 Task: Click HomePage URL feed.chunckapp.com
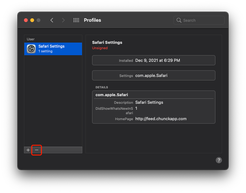[161, 119]
